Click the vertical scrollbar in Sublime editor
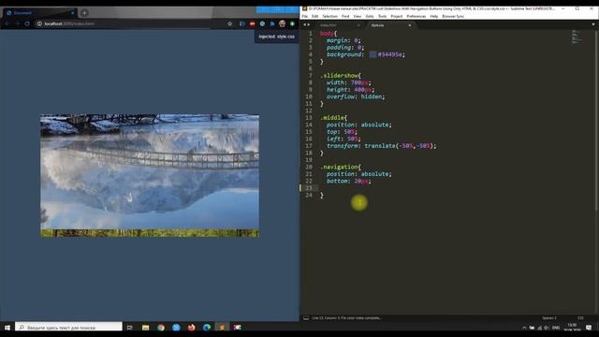The image size is (599, 337). coord(597,121)
